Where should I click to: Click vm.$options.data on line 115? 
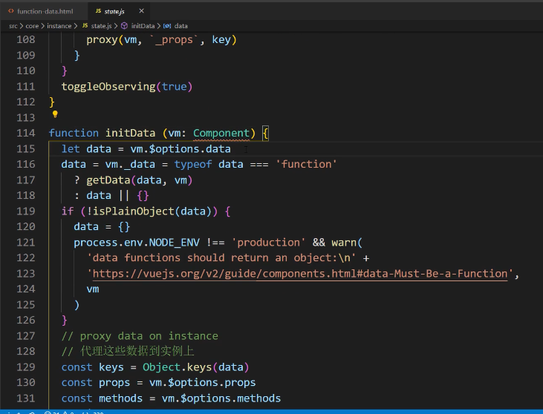point(181,148)
